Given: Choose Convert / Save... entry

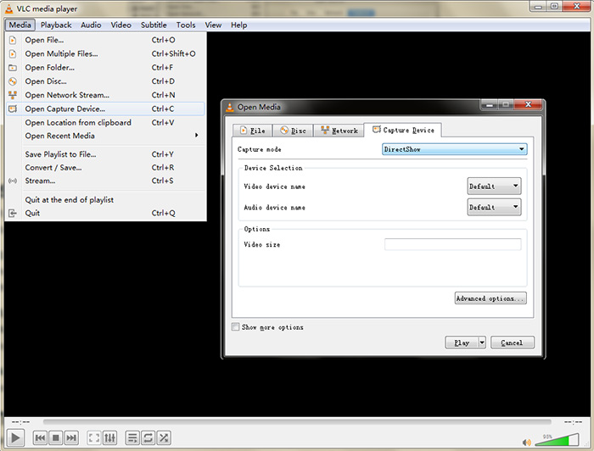Looking at the screenshot, I should tap(105, 168).
